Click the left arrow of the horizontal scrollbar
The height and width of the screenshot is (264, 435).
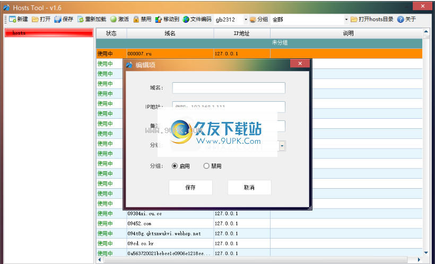pyautogui.click(x=100, y=260)
